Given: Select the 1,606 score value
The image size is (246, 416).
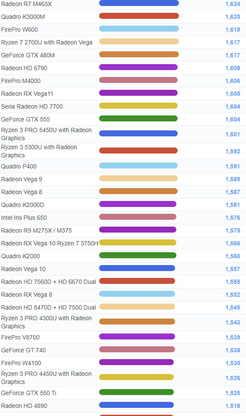Looking at the screenshot, I should [x=233, y=81].
